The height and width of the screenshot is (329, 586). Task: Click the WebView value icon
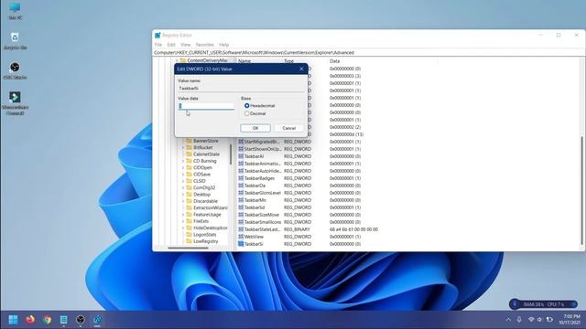coord(241,237)
